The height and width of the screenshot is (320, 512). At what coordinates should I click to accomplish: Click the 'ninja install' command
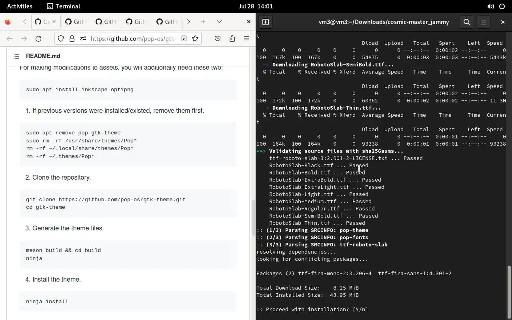point(47,302)
